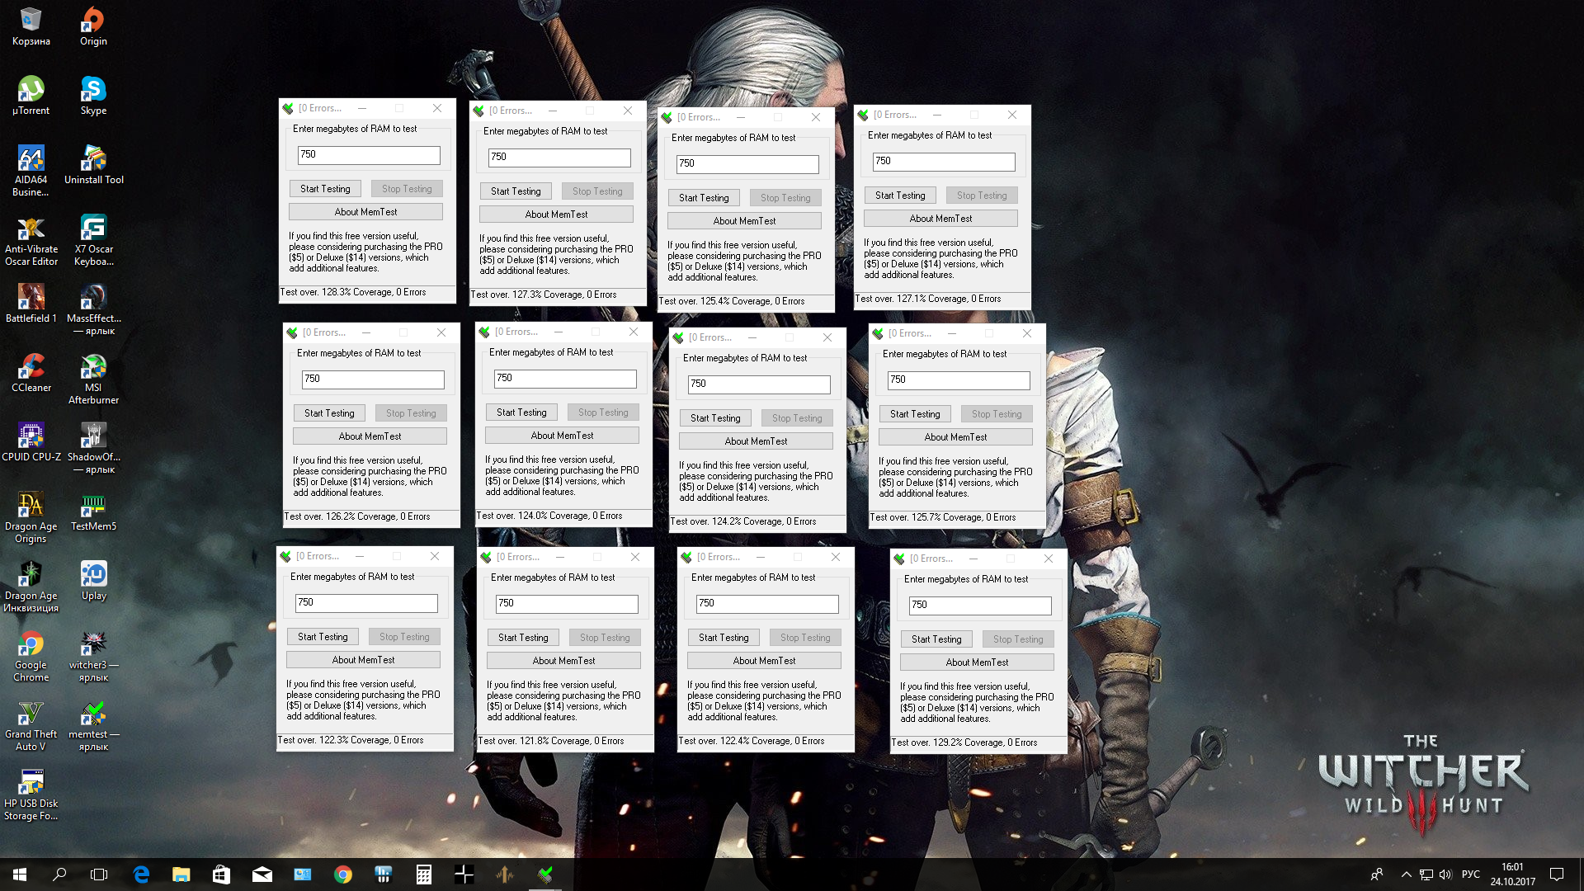Click About MemTest in 128.3% Coverage window
Image resolution: width=1584 pixels, height=891 pixels.
(x=365, y=212)
